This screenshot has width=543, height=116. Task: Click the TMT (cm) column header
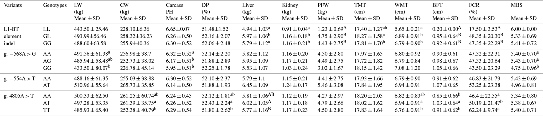pyautogui.click(x=360, y=8)
